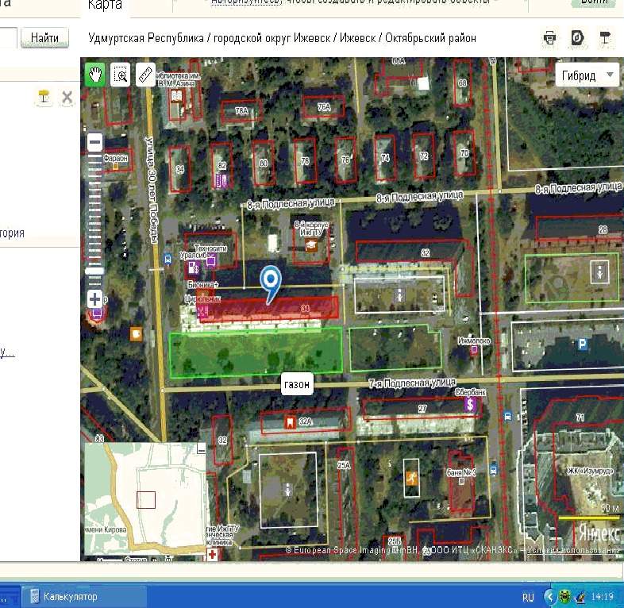This screenshot has width=624, height=608.
Task: Click the purple icon on building 82
Action: pyautogui.click(x=221, y=181)
